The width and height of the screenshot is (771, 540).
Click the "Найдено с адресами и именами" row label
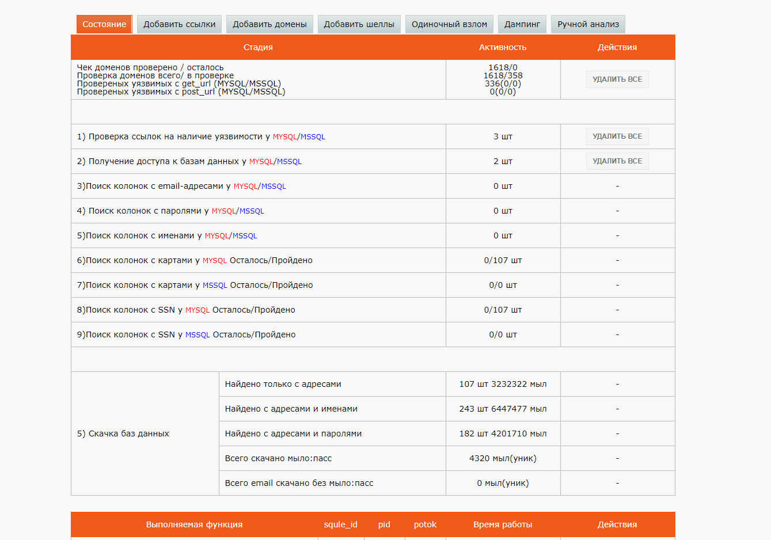point(291,409)
